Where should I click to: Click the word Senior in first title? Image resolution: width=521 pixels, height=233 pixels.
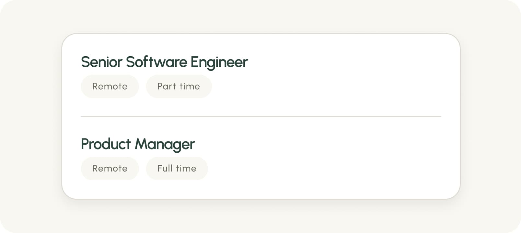pyautogui.click(x=102, y=62)
